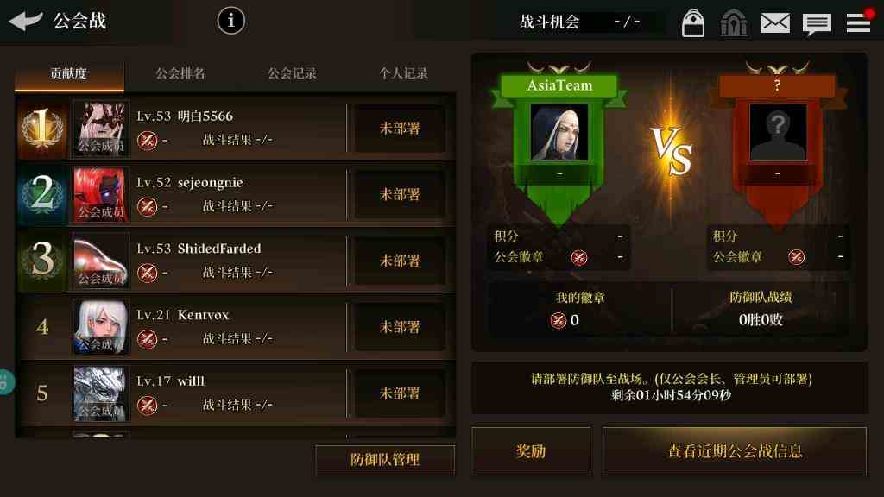Tap the teal floating icon at left edge
This screenshot has height=497, width=884.
[6, 382]
